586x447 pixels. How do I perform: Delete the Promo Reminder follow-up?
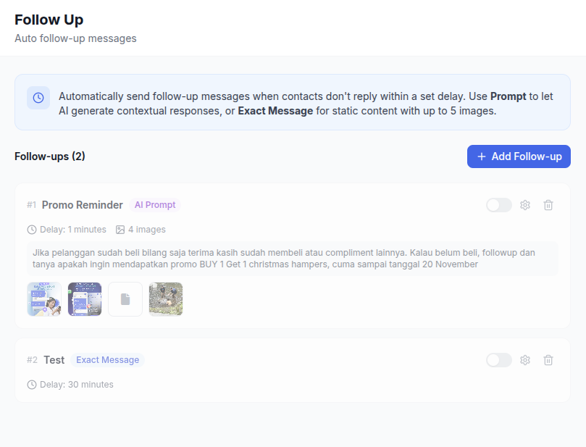click(548, 205)
